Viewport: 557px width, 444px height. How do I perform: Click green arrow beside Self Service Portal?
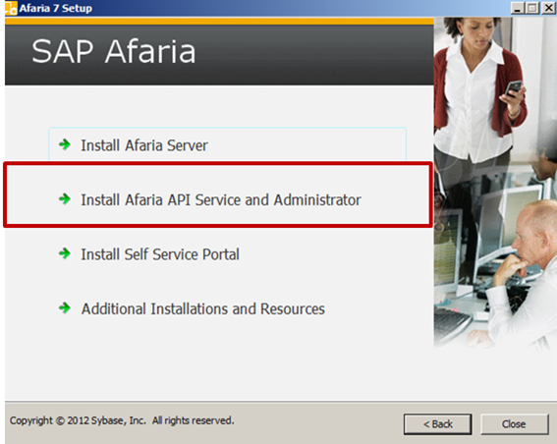[x=65, y=253]
